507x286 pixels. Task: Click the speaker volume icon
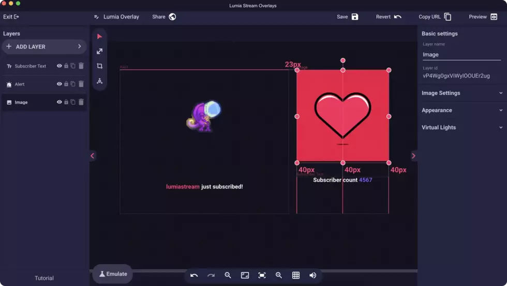[x=312, y=275]
